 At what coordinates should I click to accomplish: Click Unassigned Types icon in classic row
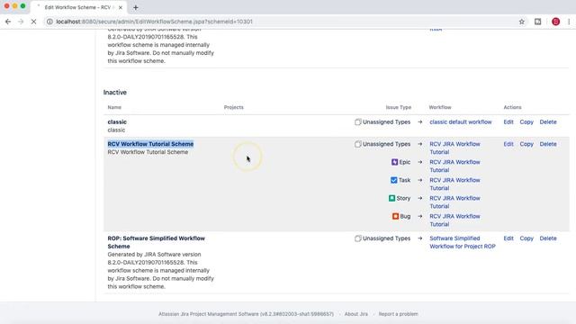pos(358,122)
